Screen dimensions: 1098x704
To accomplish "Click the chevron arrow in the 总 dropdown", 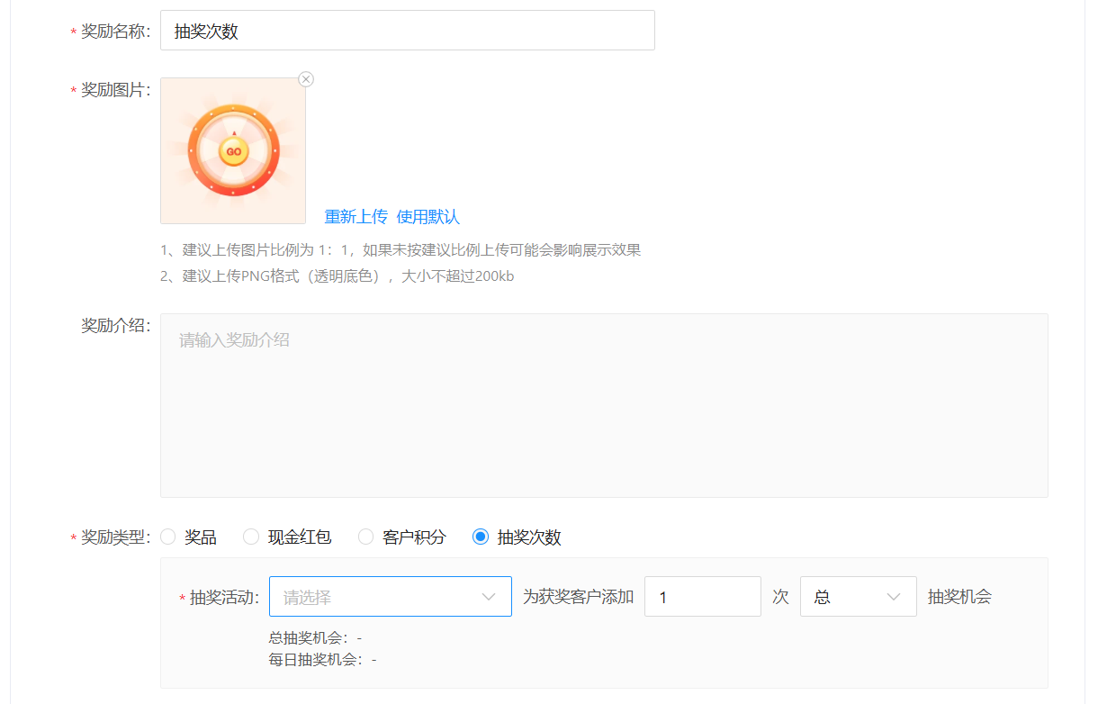I will (x=894, y=597).
